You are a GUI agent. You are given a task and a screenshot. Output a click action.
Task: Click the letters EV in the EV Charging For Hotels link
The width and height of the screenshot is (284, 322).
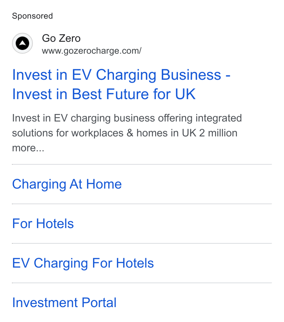coord(21,263)
